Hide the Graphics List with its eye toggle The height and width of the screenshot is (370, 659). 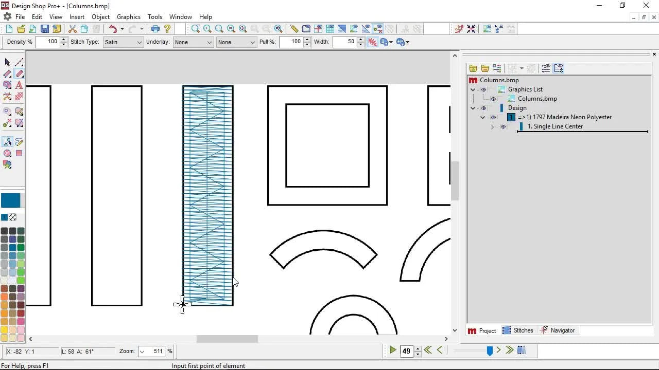click(483, 89)
